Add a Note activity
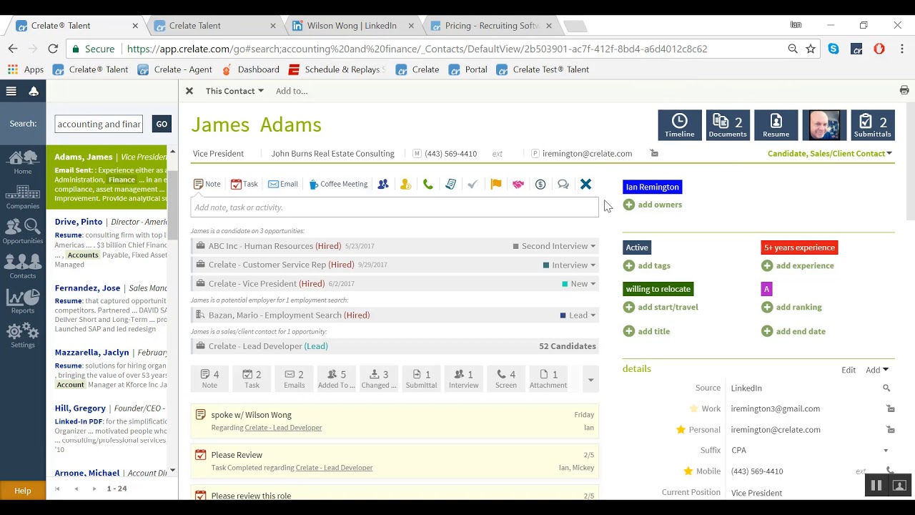This screenshot has height=515, width=915. pos(207,184)
